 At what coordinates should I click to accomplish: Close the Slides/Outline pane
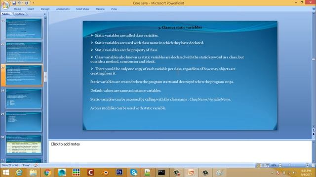tap(45, 14)
